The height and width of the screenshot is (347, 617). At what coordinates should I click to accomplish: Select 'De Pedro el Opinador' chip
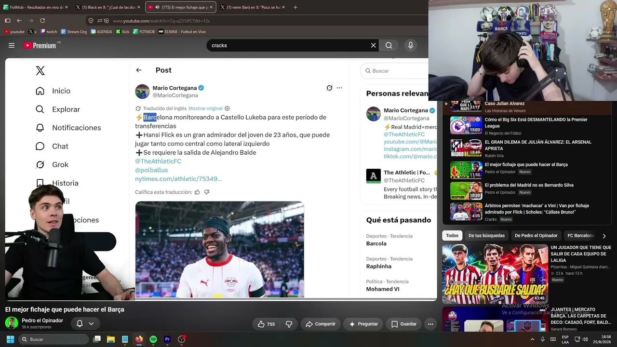tap(536, 236)
